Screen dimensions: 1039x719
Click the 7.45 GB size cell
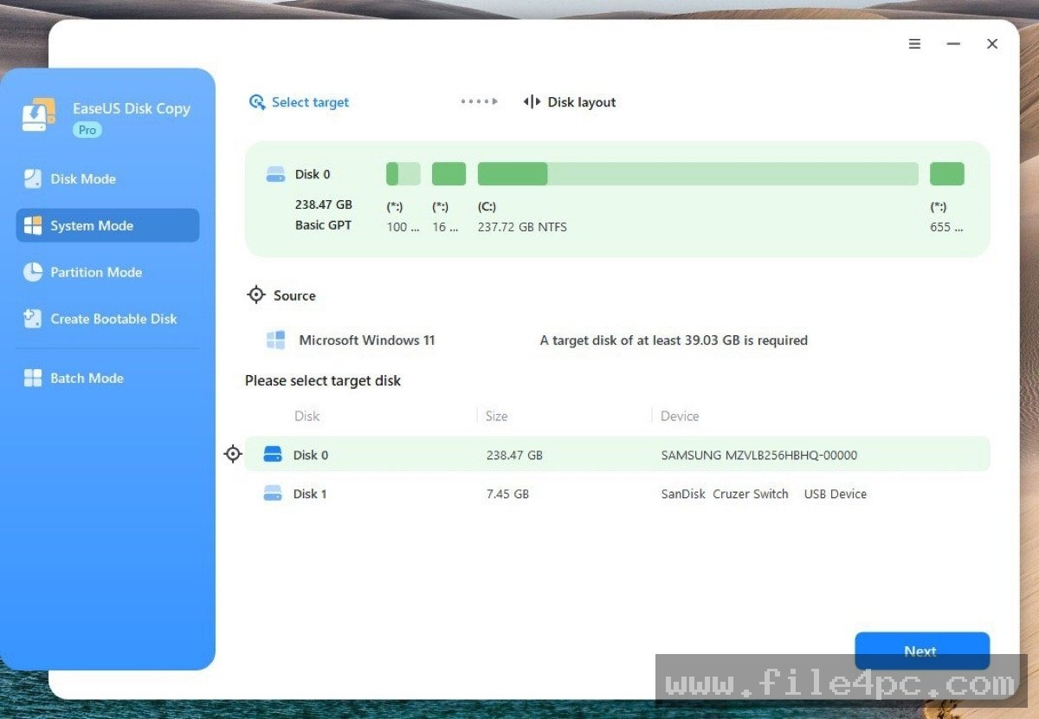[507, 494]
